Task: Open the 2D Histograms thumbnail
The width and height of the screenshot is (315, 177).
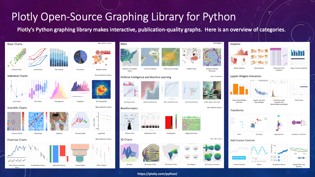Action: tap(101, 90)
